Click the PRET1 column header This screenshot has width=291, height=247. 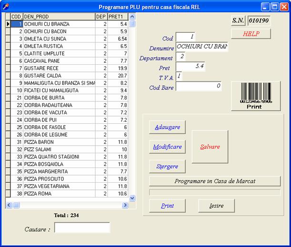tap(117, 17)
